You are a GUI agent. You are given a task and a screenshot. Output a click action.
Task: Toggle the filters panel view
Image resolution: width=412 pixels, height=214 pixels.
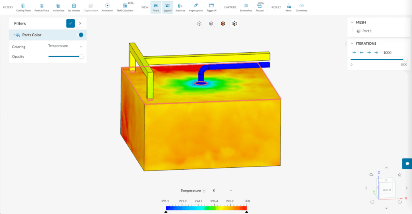click(156, 7)
